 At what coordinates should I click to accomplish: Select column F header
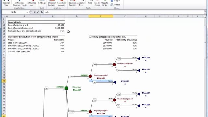point(125,16)
